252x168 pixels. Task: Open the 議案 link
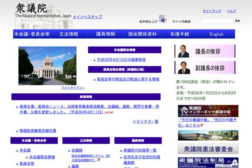point(75,166)
